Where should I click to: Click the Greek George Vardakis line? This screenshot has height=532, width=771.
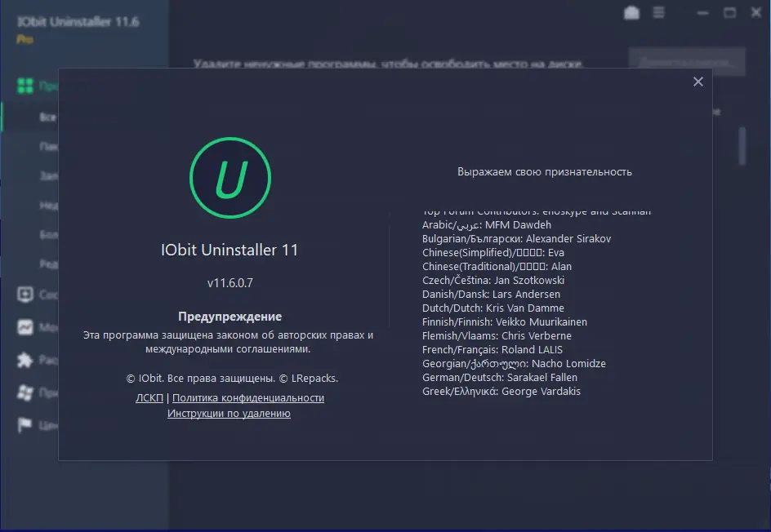(501, 392)
